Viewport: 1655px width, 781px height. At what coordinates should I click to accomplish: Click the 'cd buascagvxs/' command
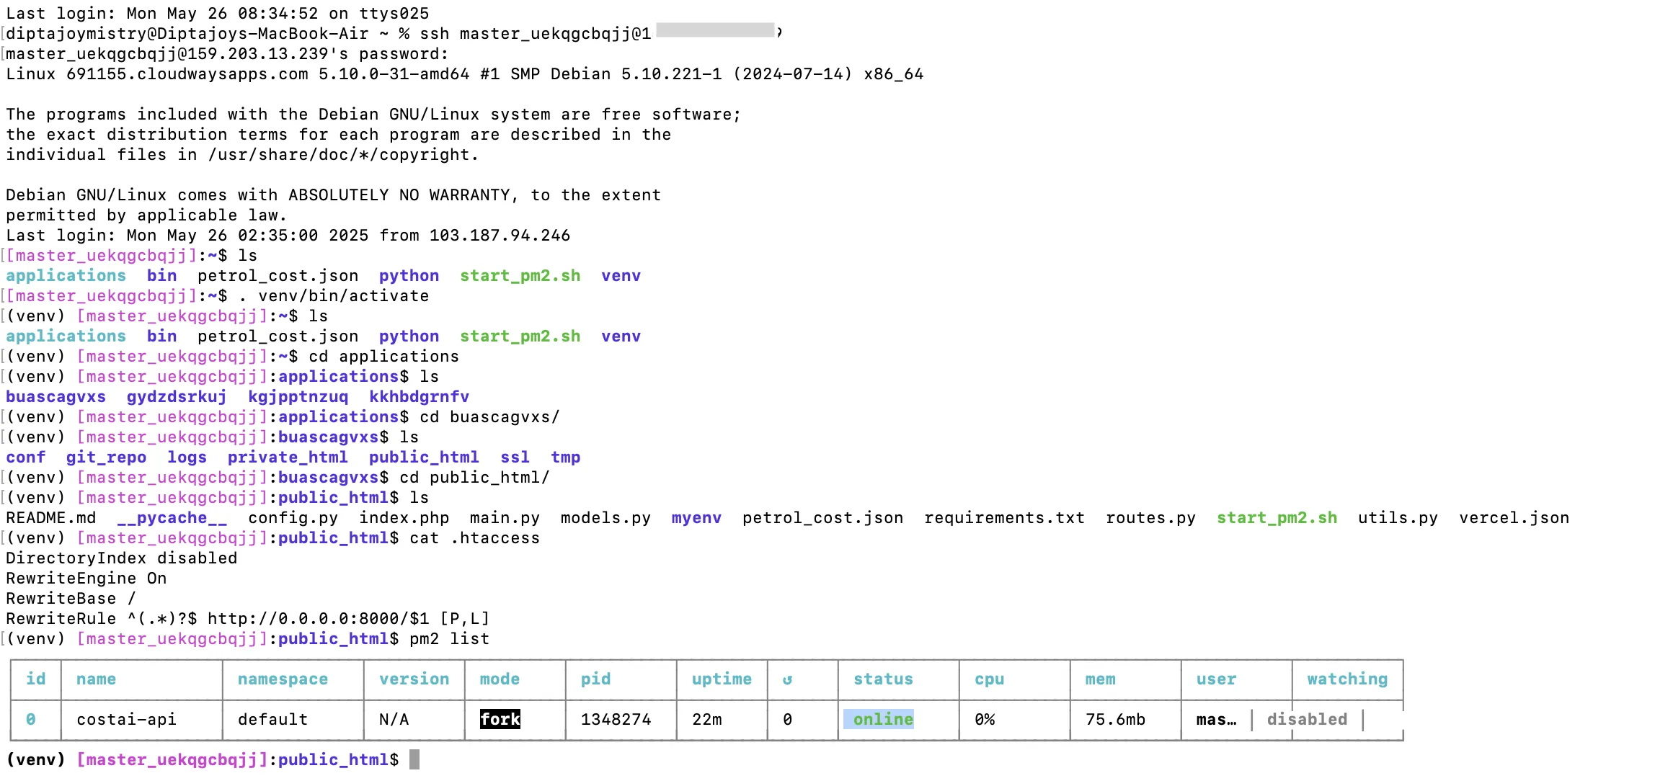tap(489, 417)
